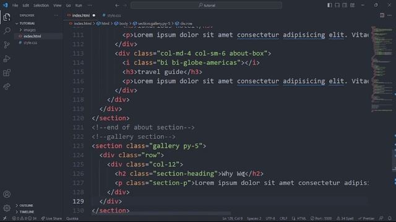Change Spaces: 2 indentation setting

coord(254,218)
